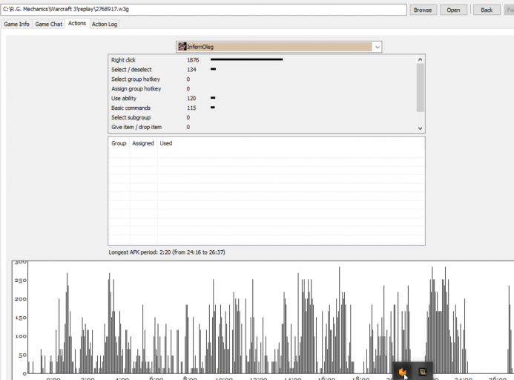This screenshot has height=380, width=514.
Task: Click the 250 label on graph axis
Action: [20, 281]
